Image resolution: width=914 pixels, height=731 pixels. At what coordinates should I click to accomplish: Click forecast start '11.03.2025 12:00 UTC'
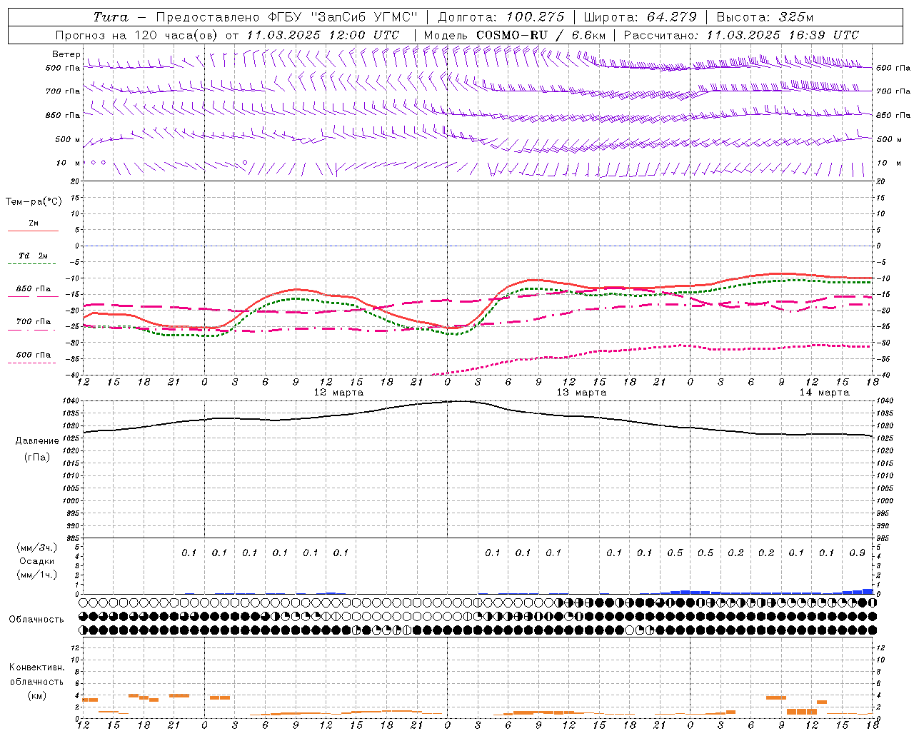tap(323, 35)
